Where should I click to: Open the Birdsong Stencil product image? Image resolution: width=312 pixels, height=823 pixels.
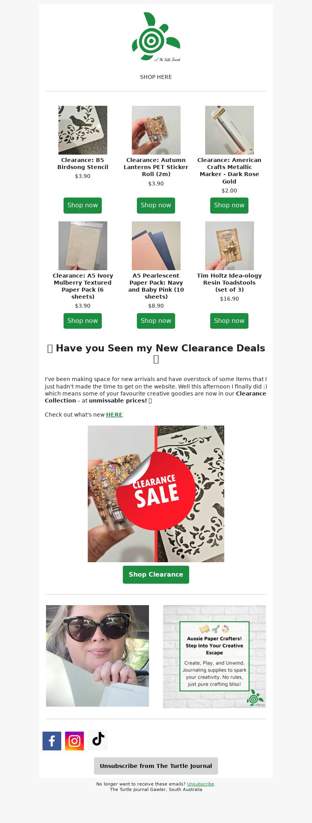[83, 130]
